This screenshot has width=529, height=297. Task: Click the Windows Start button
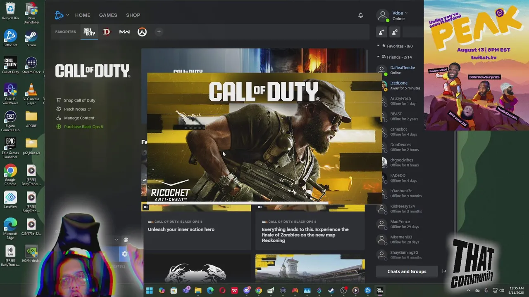point(149,290)
